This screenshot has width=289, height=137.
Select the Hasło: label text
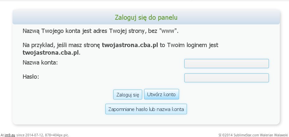point(31,77)
